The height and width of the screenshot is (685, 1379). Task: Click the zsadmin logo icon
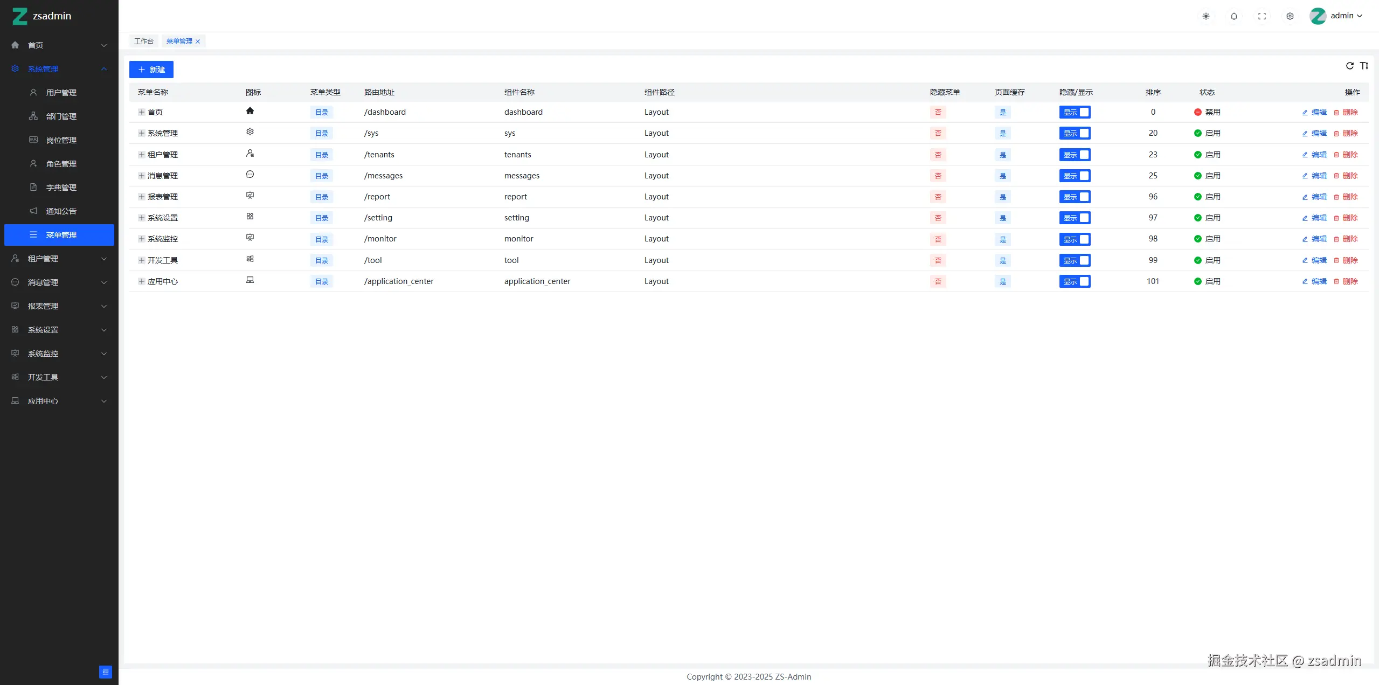[20, 16]
